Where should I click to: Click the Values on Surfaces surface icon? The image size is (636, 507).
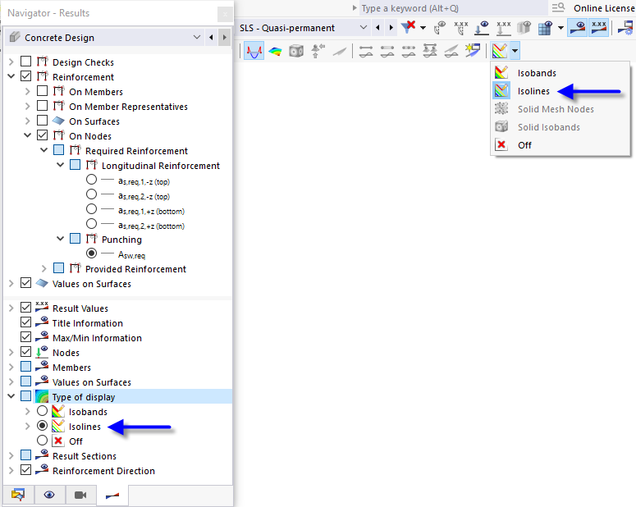tap(42, 283)
